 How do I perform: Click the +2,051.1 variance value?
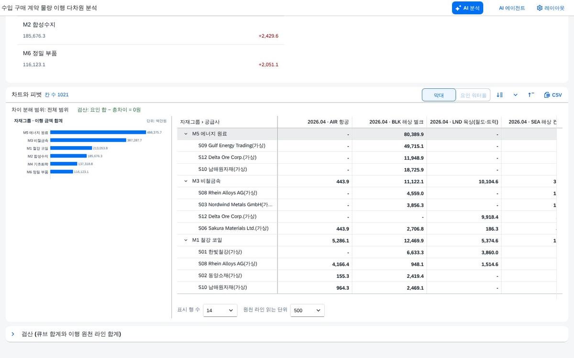268,65
